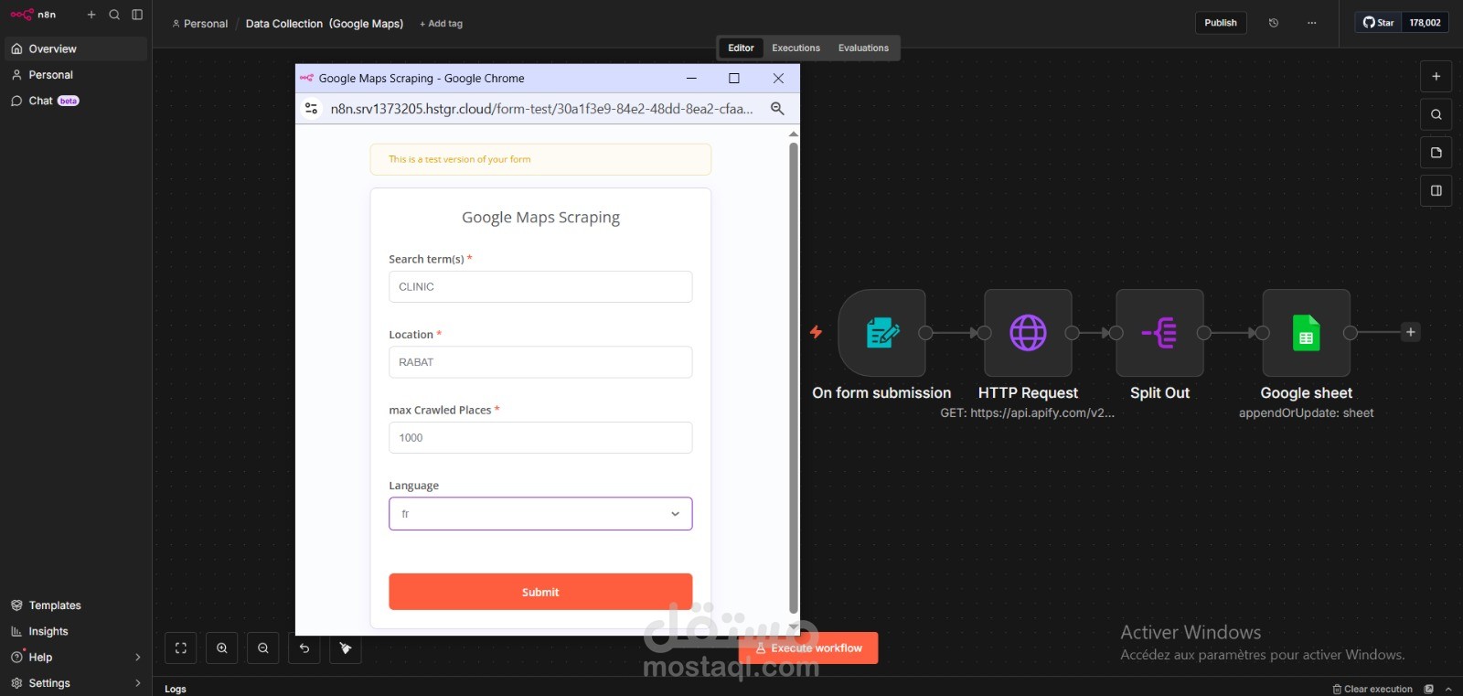Switch to the Evaluations tab
1463x696 pixels.
pyautogui.click(x=863, y=48)
